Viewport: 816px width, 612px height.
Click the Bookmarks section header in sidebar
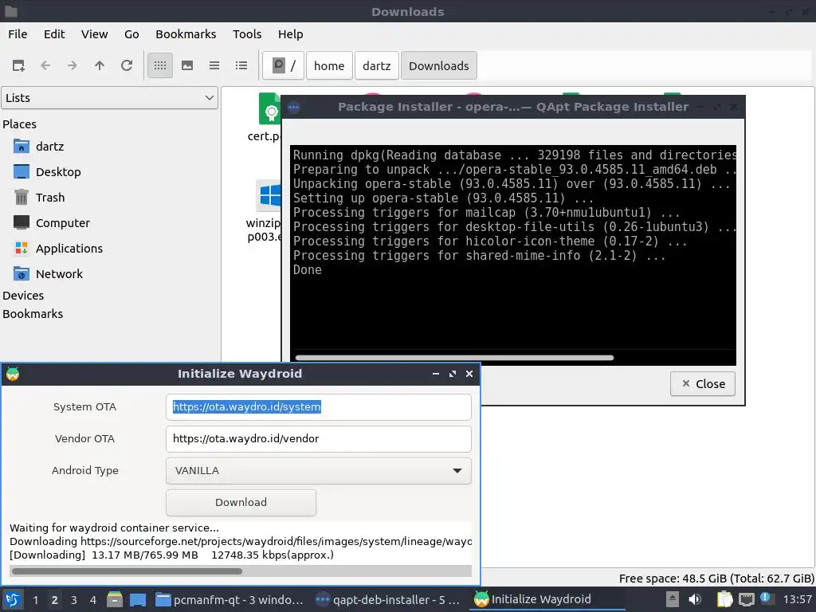click(32, 314)
